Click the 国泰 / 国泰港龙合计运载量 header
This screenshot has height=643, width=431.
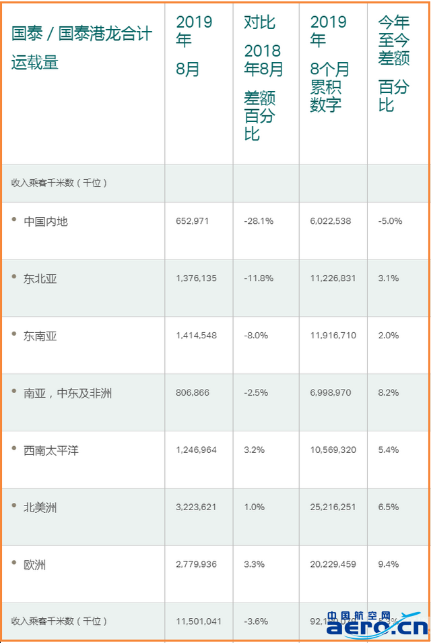click(x=81, y=48)
